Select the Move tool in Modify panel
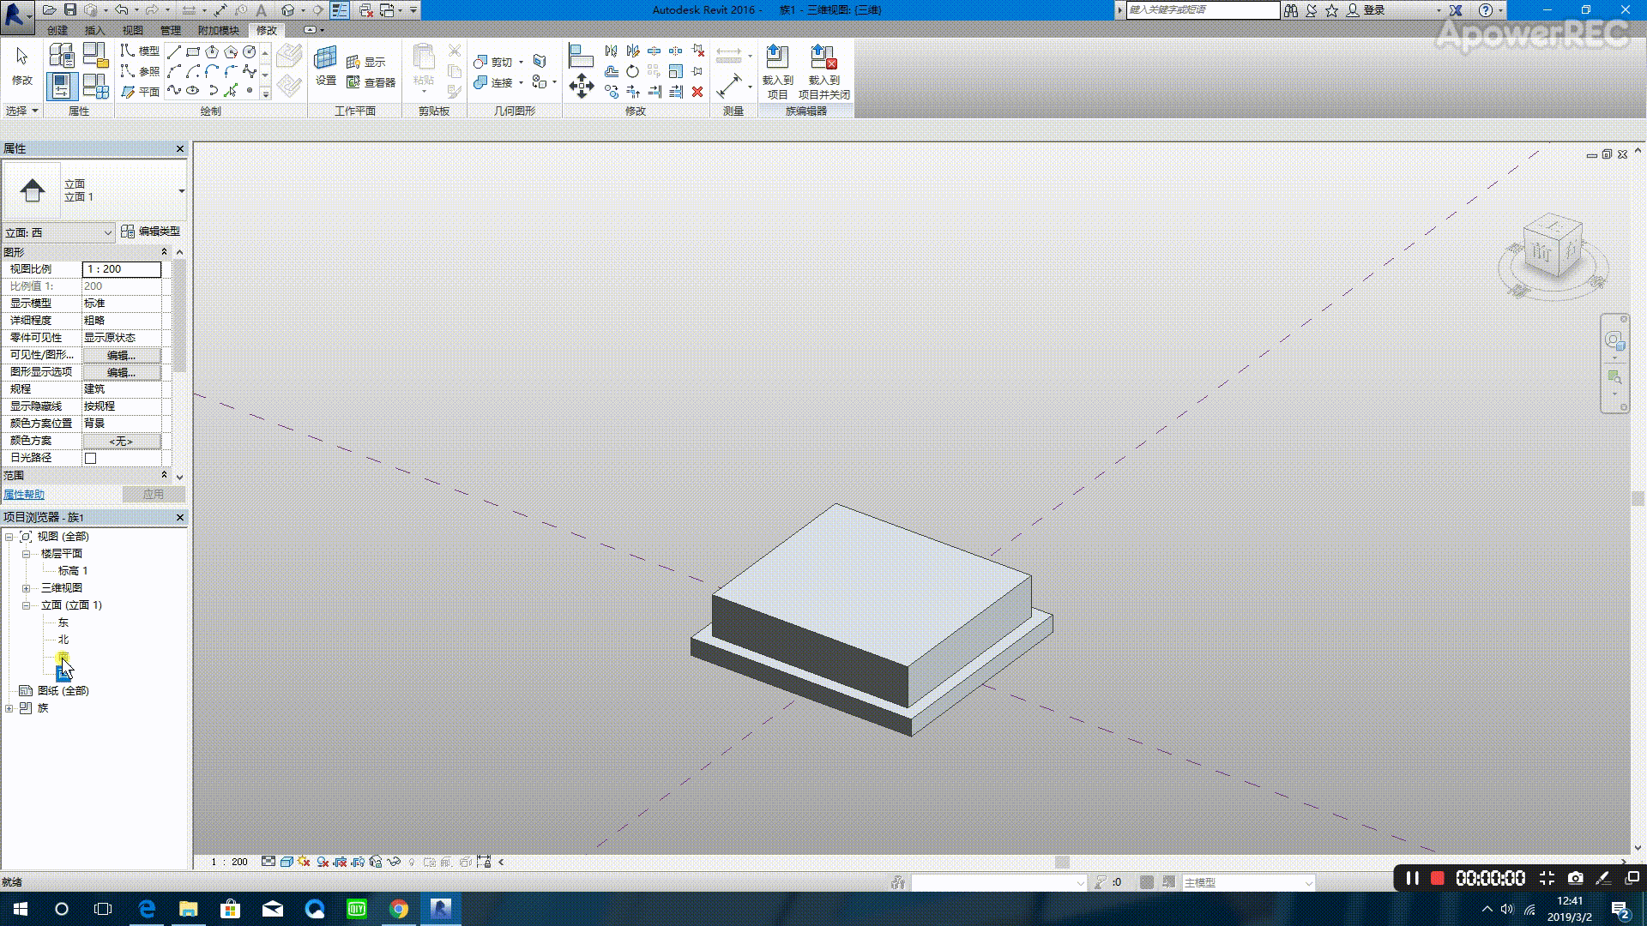 (x=582, y=86)
